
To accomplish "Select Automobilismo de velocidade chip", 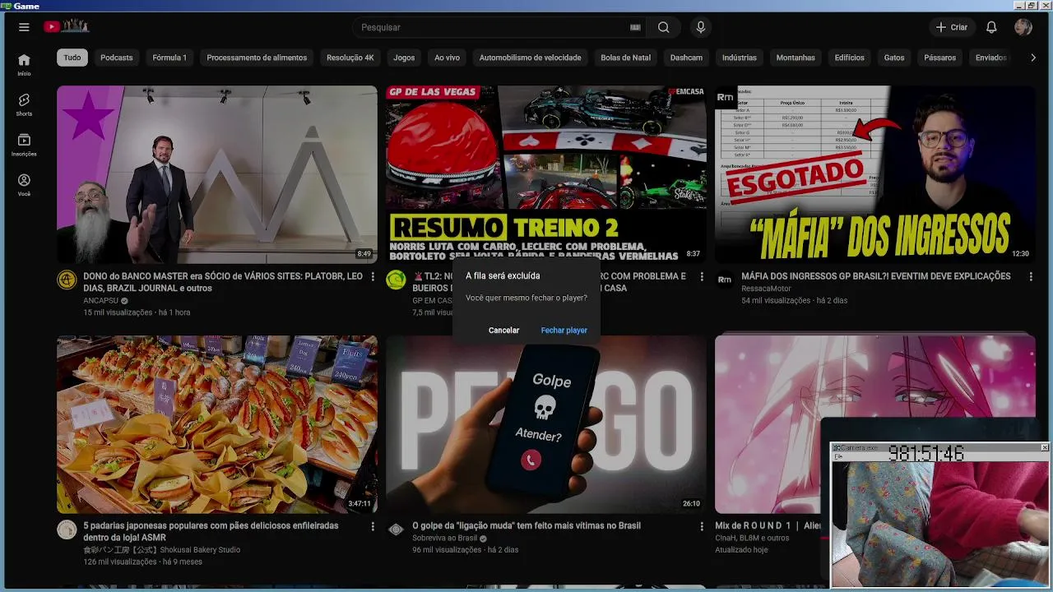I will [x=530, y=58].
